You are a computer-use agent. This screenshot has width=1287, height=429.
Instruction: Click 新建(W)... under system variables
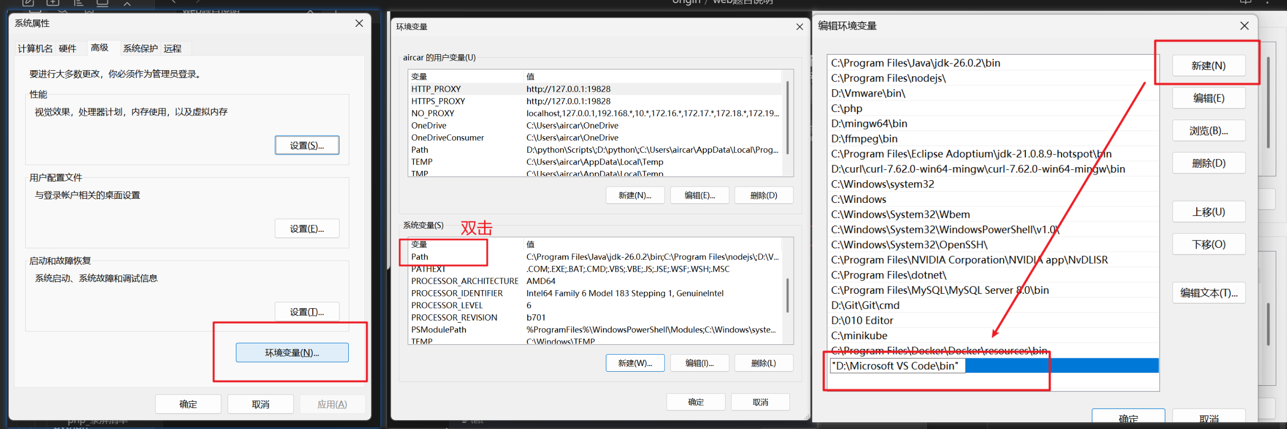click(x=635, y=363)
